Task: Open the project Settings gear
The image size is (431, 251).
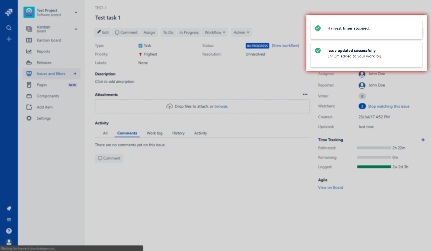Action: (43, 118)
